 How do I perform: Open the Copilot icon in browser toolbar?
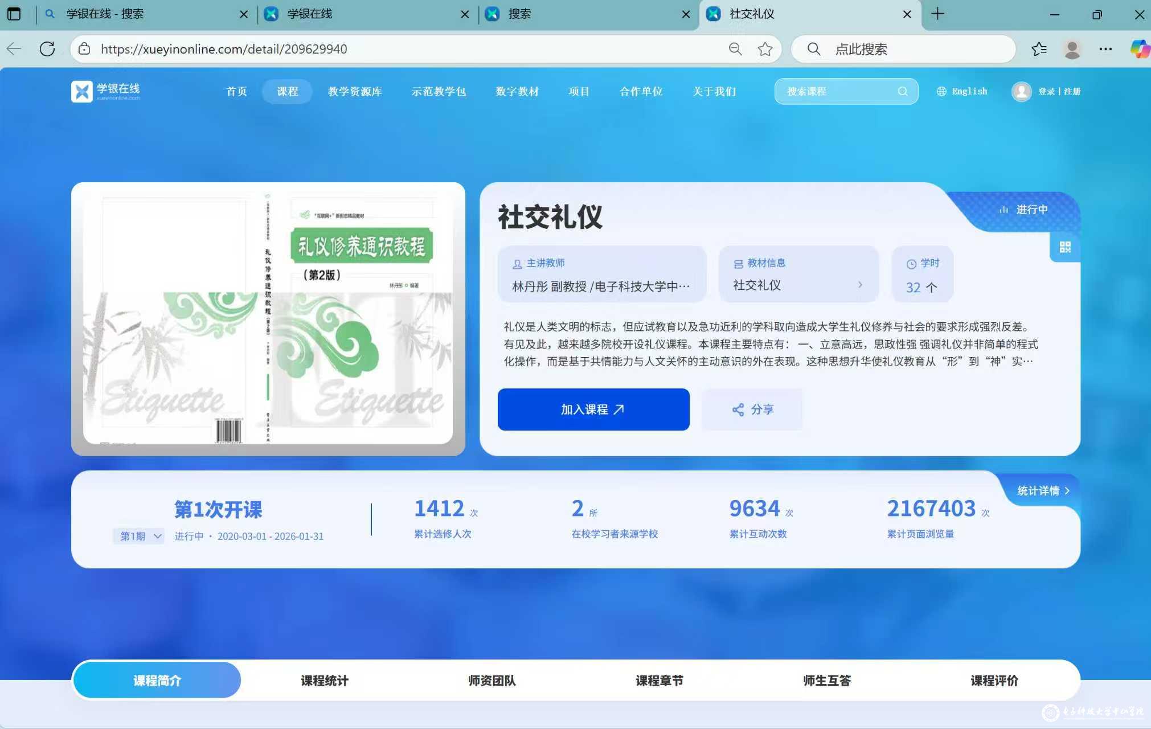pos(1139,49)
